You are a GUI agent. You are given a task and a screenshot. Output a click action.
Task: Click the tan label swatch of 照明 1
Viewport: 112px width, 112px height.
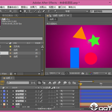point(4,104)
